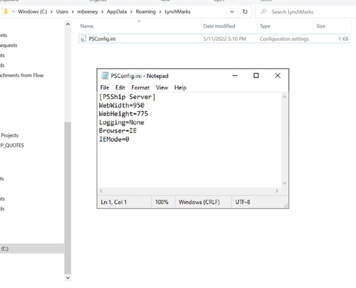Open the View menu in Notepad
Viewport: 356px width, 288px height.
162,88
